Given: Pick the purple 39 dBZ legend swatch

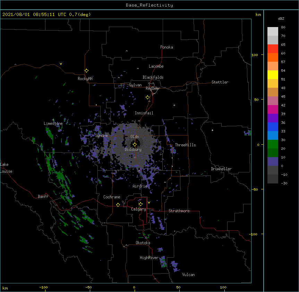Looking at the screenshot, I should (x=273, y=118).
